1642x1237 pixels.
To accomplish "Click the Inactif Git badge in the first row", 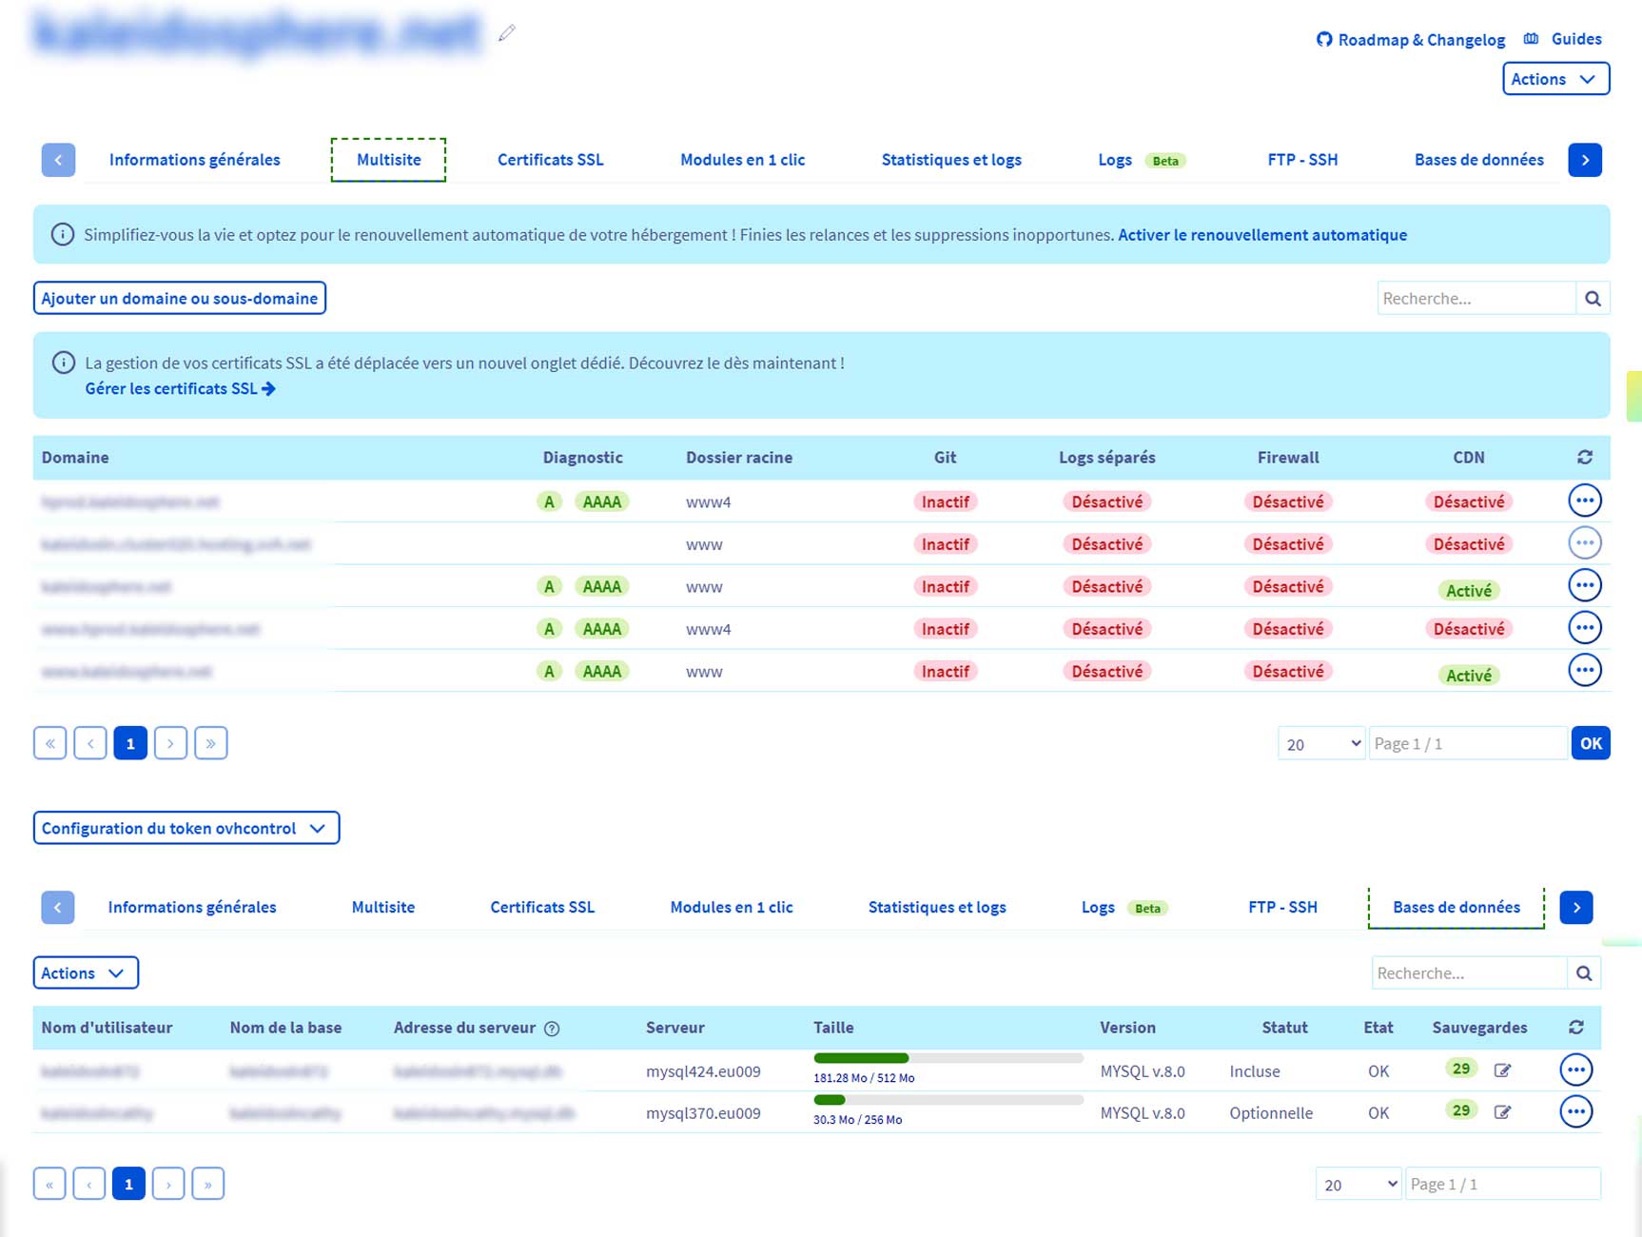I will [x=945, y=501].
